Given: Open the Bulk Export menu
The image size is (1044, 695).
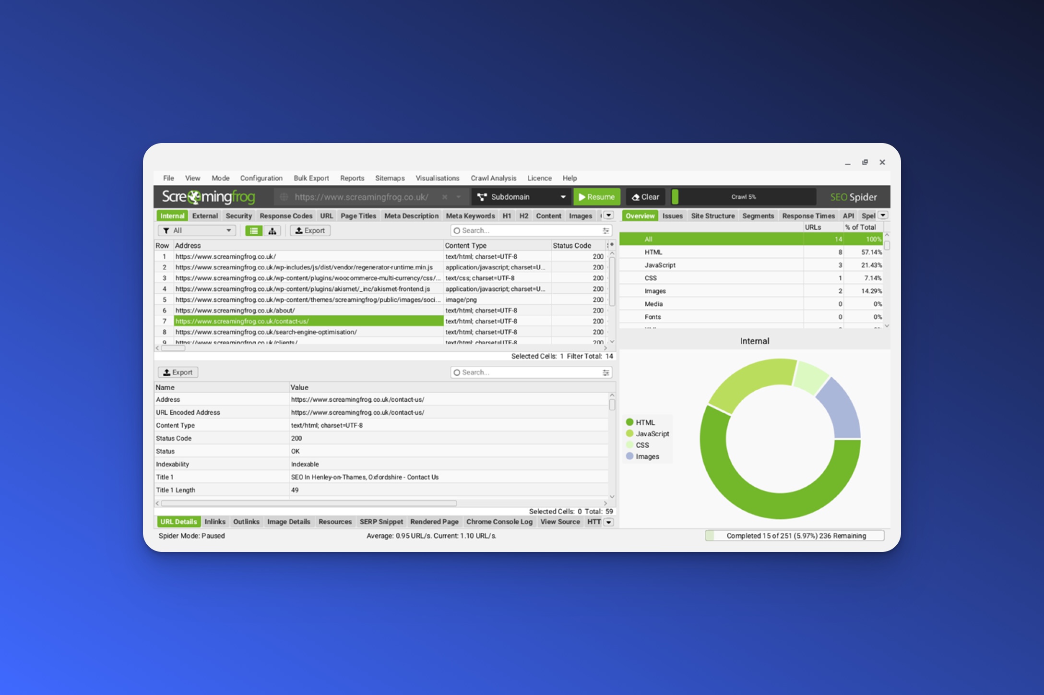Looking at the screenshot, I should coord(311,178).
